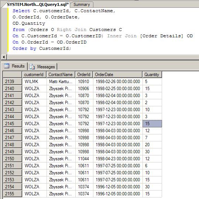Place cursor on the Order by CustomerId line

click(x=42, y=48)
